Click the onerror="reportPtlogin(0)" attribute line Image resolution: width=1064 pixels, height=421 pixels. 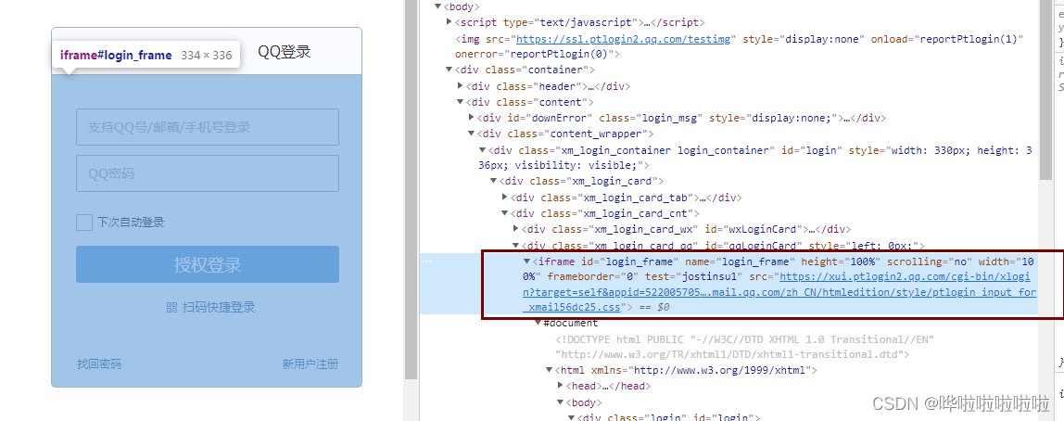pyautogui.click(x=538, y=55)
